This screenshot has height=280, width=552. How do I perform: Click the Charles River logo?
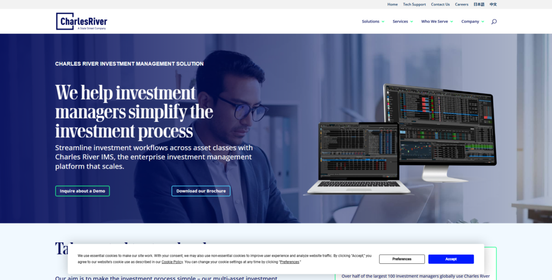pyautogui.click(x=82, y=22)
